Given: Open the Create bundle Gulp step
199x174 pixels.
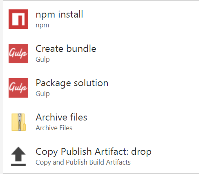Looking at the screenshot, I should click(101, 54).
